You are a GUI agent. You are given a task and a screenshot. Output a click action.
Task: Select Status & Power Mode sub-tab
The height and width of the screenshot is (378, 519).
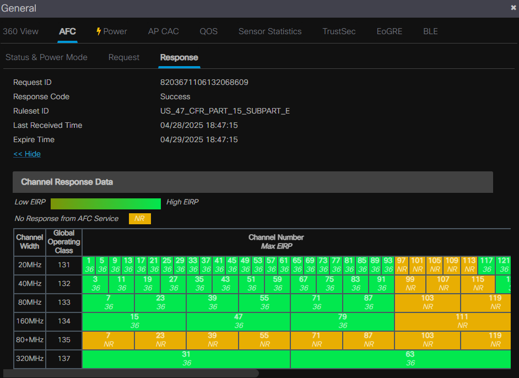(x=46, y=57)
